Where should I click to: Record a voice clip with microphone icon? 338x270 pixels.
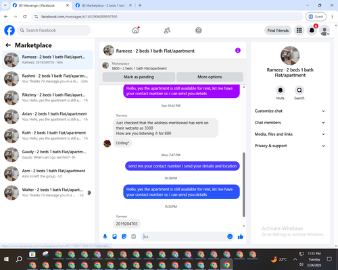coord(105,236)
